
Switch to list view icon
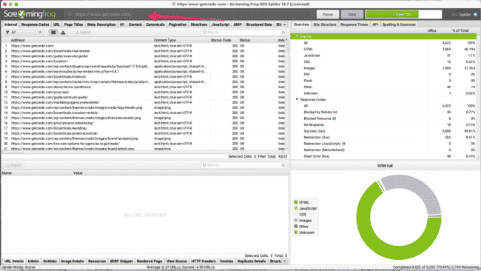tap(53, 33)
